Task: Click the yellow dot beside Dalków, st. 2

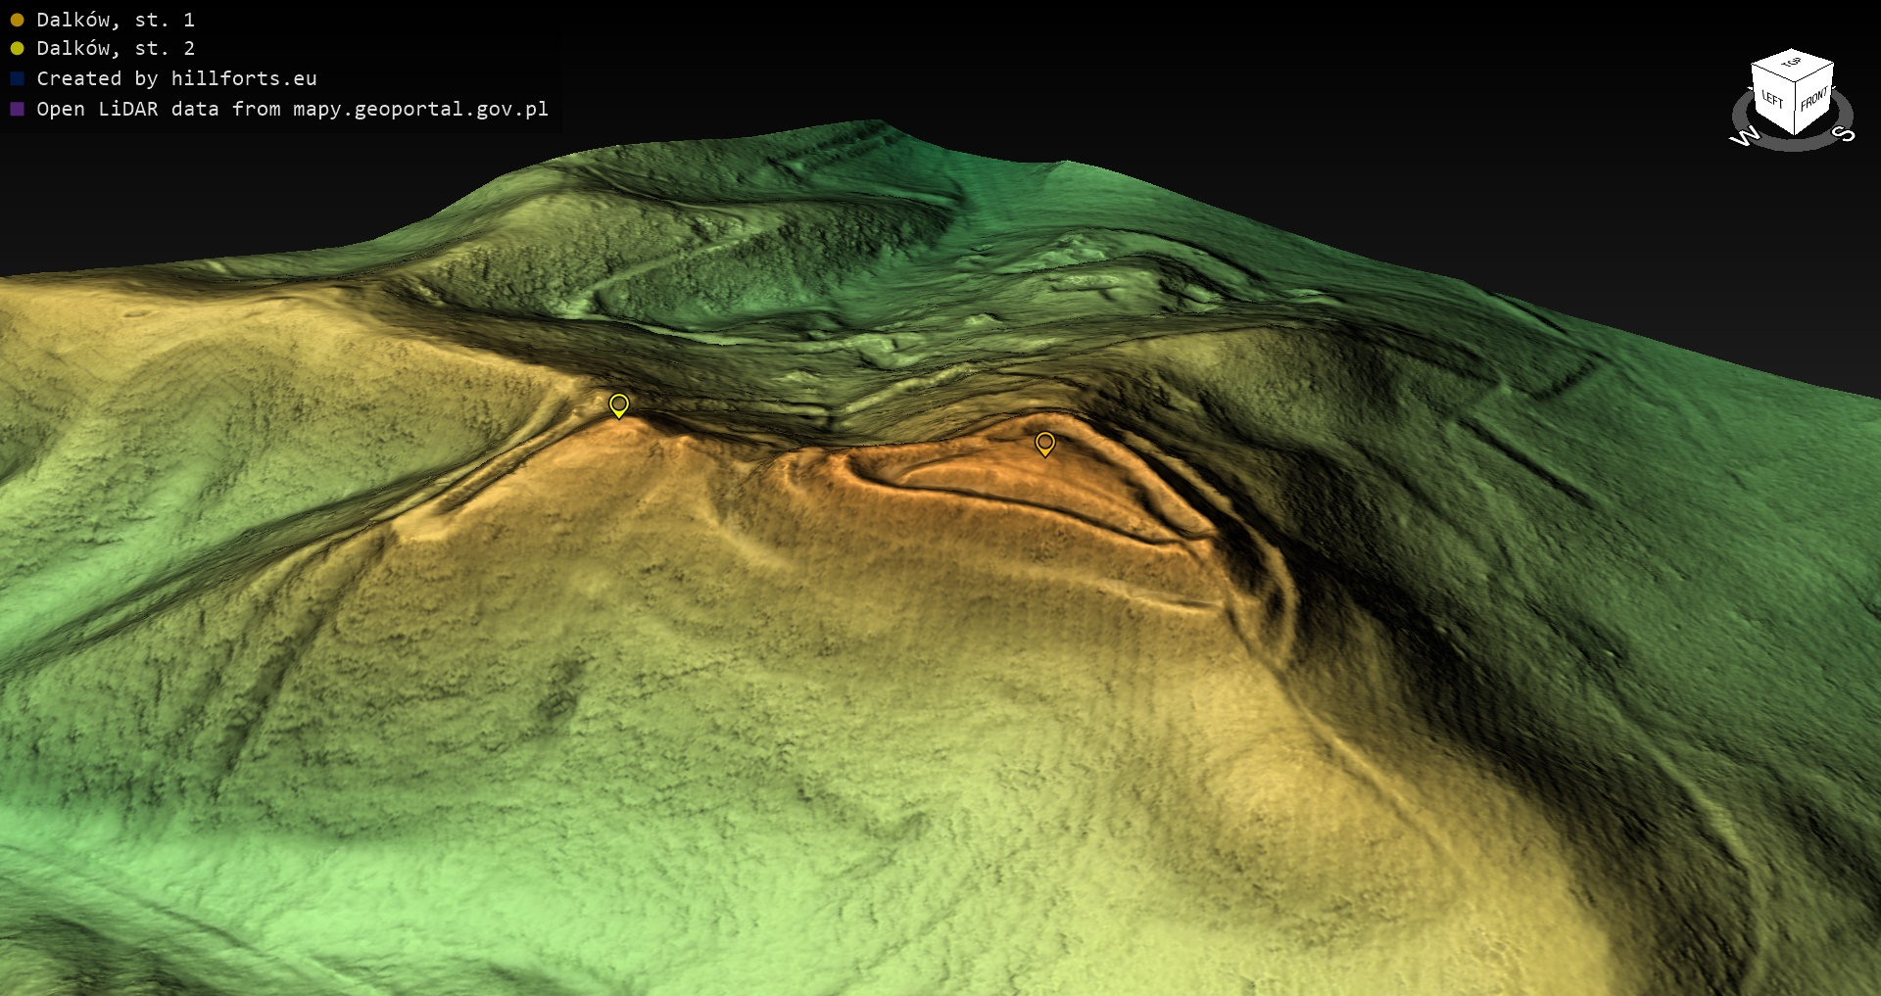Action: pyautogui.click(x=17, y=48)
